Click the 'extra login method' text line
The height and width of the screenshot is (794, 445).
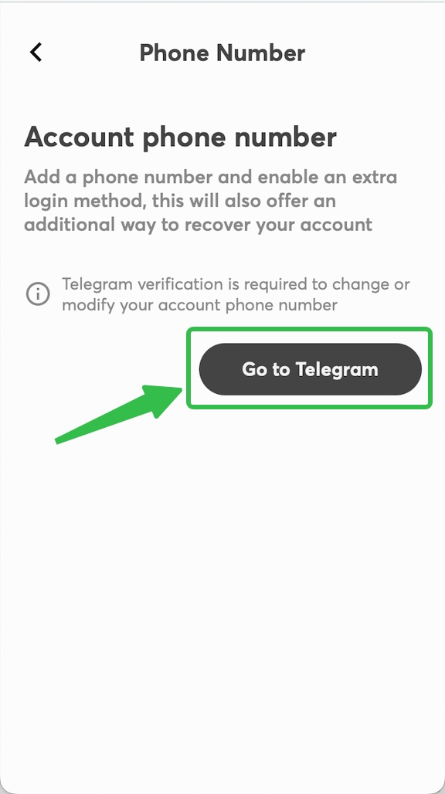click(180, 201)
